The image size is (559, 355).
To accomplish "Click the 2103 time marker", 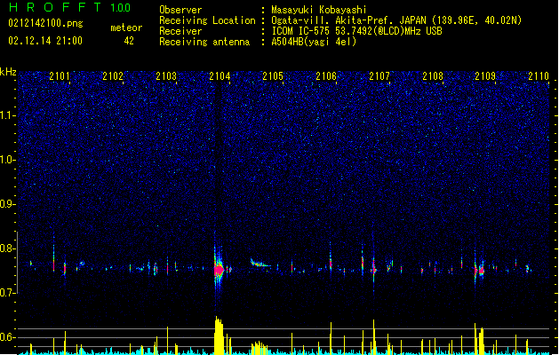I will click(x=166, y=75).
